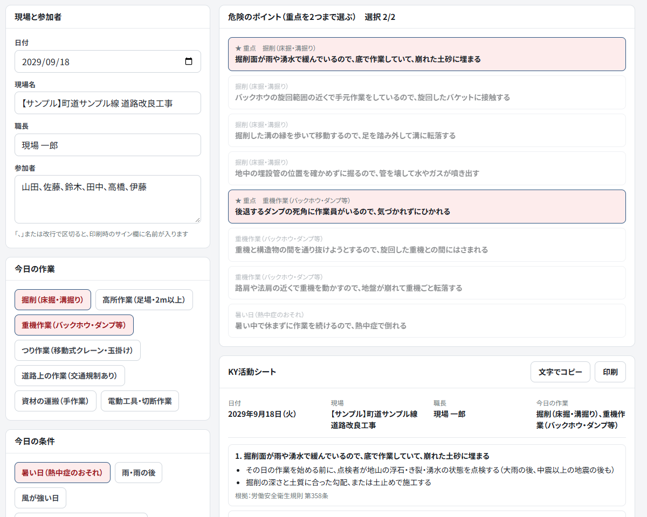
Task: Click the signature hint text below 参加者
Action: tap(101, 234)
